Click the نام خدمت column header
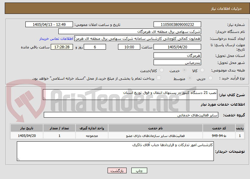250x179 pixels. [155, 128]
